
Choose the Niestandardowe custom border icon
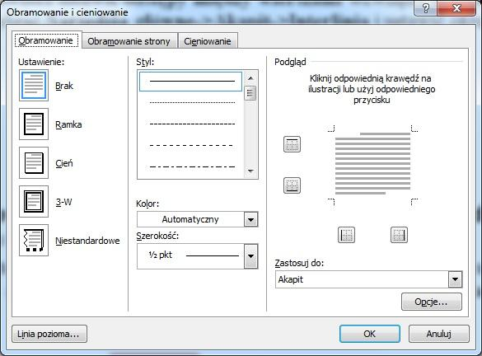click(34, 240)
